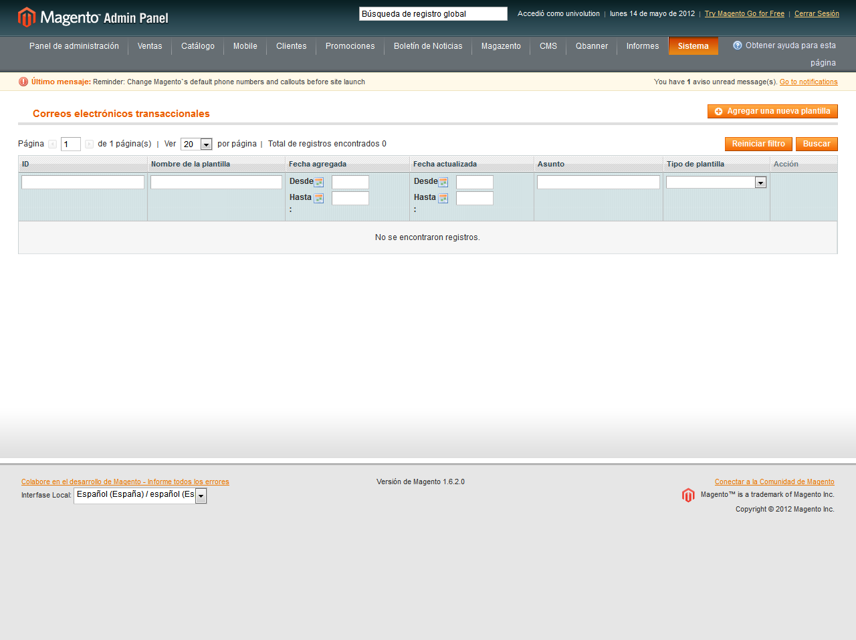Open calendar for Fecha agregada Desde
The height and width of the screenshot is (640, 856).
tap(319, 182)
